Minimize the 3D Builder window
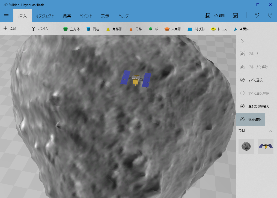Viewport: 277px width, 198px height. pos(245,5)
